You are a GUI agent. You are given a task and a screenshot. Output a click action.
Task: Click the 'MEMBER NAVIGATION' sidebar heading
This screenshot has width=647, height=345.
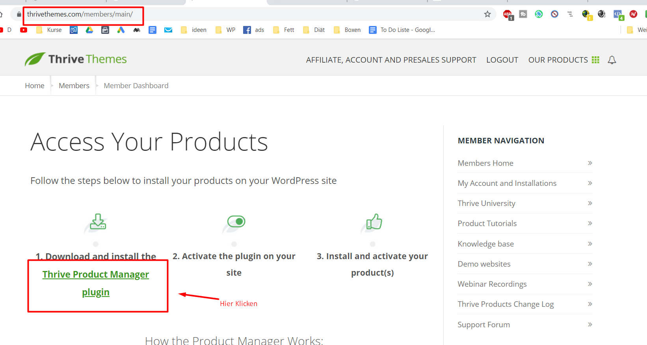click(x=501, y=141)
